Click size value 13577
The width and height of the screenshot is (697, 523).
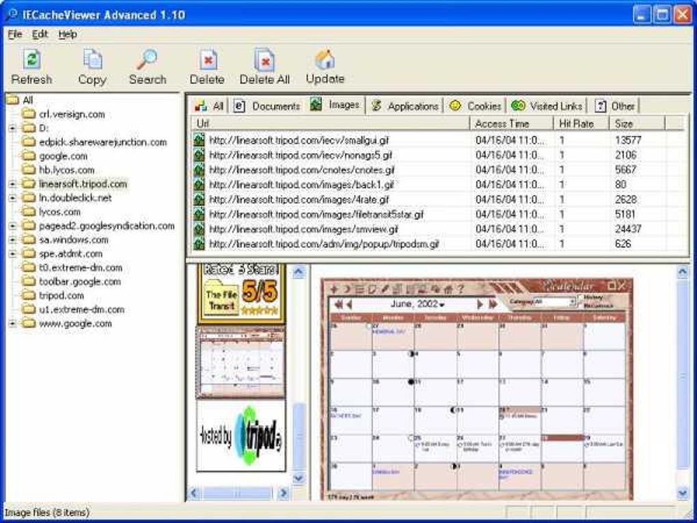coord(628,140)
